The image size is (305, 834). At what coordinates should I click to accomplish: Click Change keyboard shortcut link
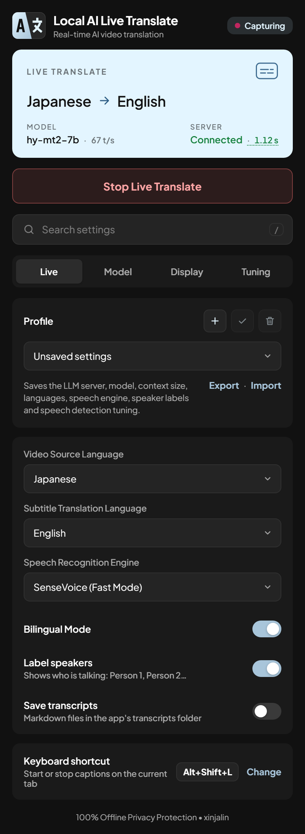click(264, 772)
